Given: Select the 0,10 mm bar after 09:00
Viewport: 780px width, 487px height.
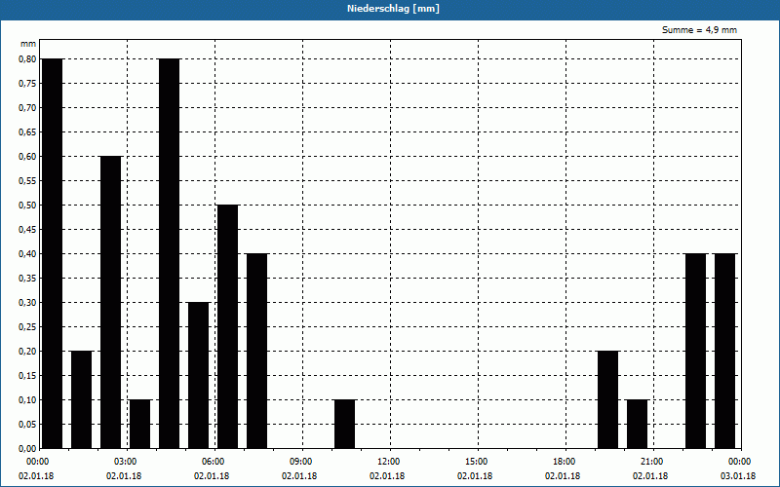Looking at the screenshot, I should coord(345,424).
